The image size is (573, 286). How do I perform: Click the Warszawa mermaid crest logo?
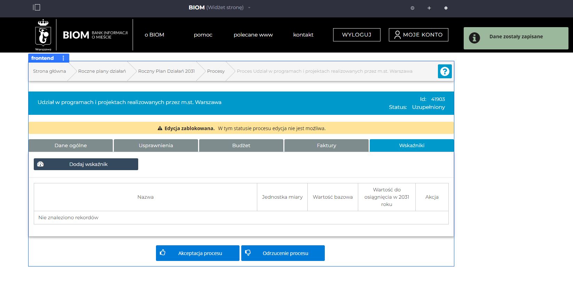[43, 35]
